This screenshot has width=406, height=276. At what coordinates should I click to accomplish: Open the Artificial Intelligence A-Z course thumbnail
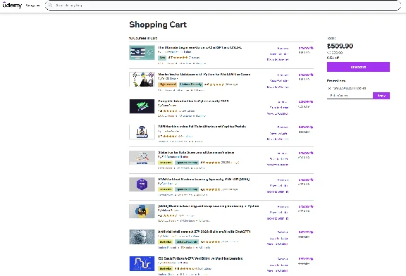tap(142, 237)
